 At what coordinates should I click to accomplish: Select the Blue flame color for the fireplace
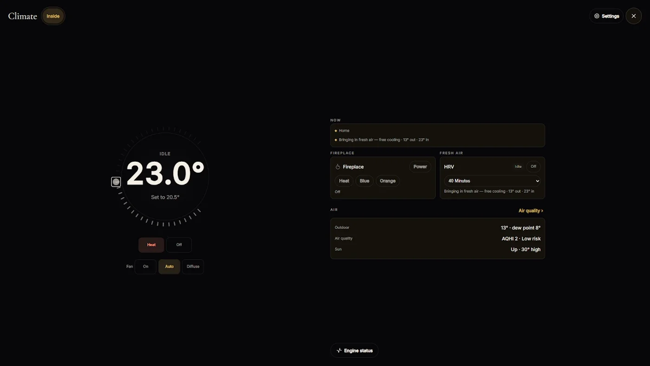click(364, 181)
